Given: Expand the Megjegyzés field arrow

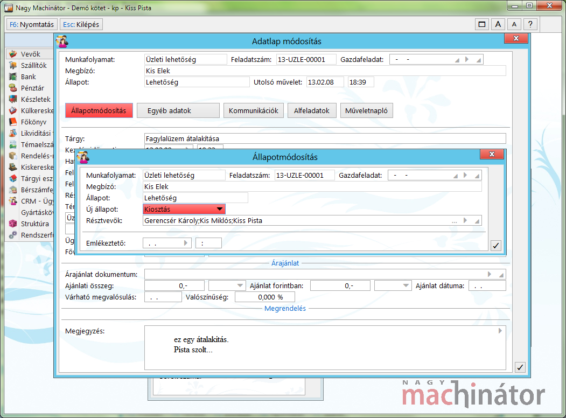Looking at the screenshot, I should (x=500, y=331).
